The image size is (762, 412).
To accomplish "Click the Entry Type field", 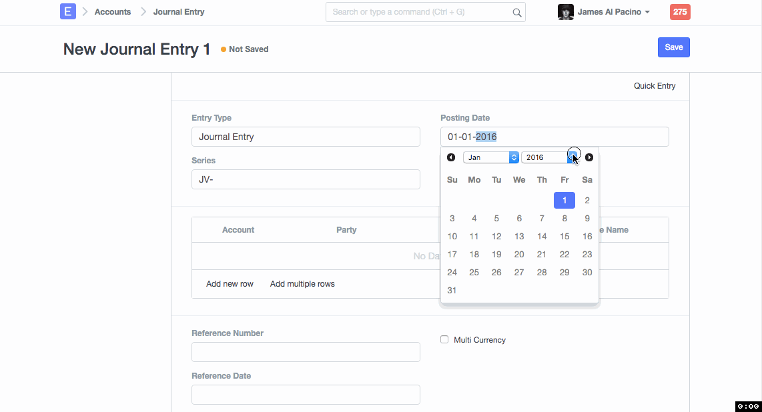I will coord(306,137).
